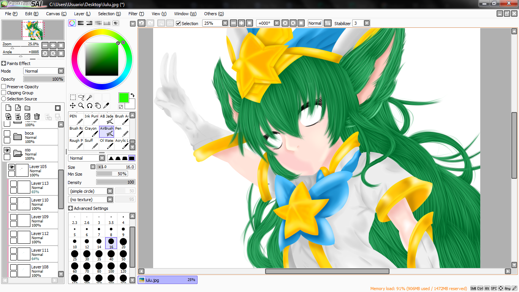Reset canvas rotation button in toolbar
The height and width of the screenshot is (292, 519).
click(301, 23)
